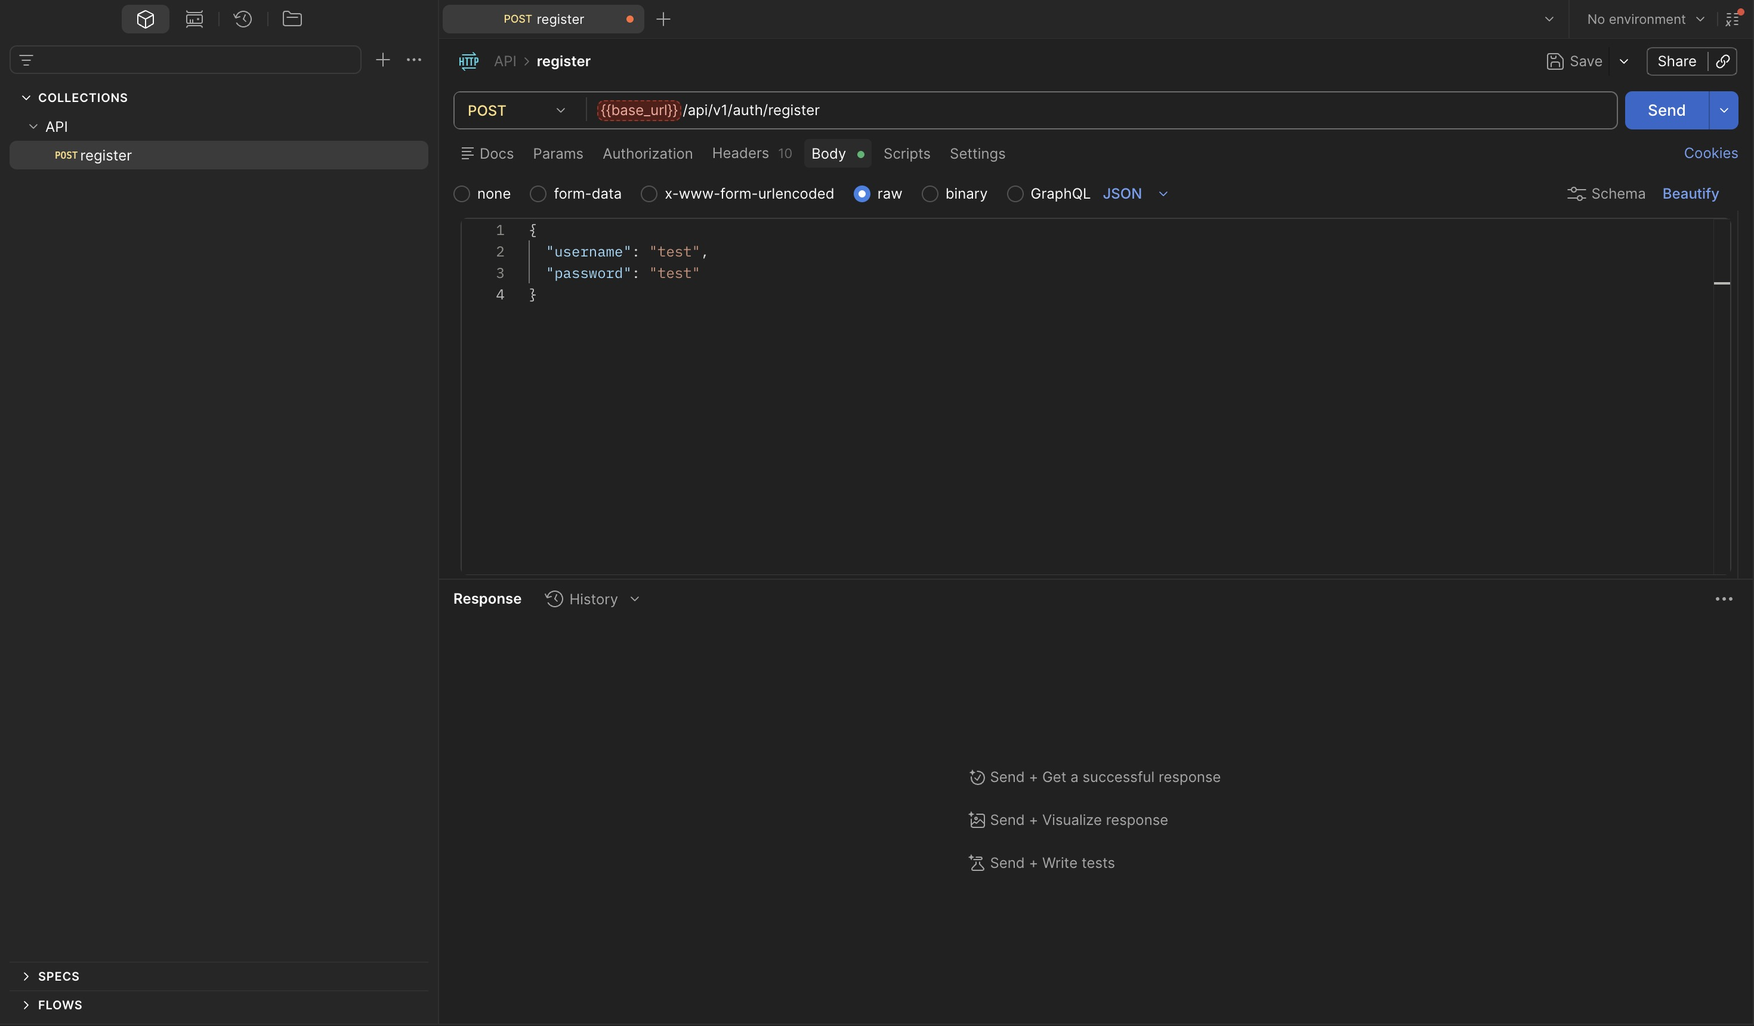
Task: Add new collection with the plus icon
Action: coord(383,60)
